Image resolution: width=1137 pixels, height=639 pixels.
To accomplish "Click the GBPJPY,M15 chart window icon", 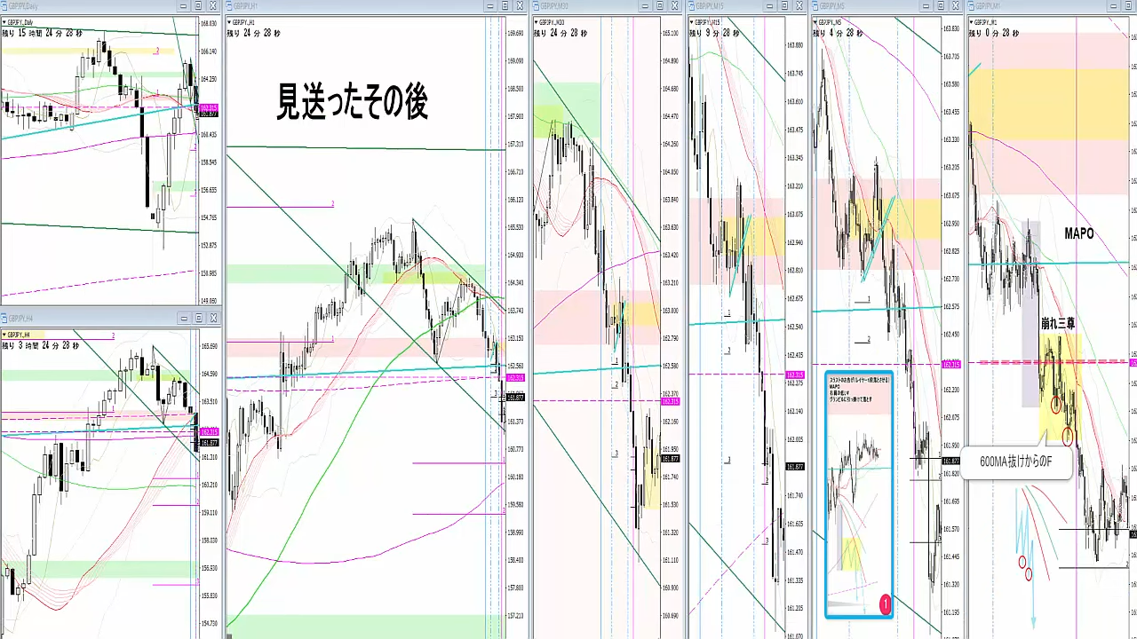I will pos(691,5).
